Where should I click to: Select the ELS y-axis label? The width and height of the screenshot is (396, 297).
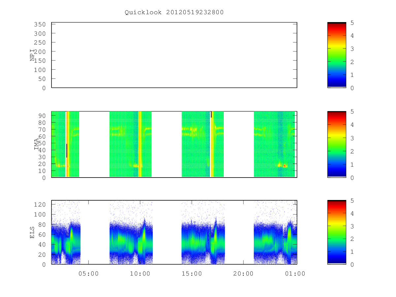[32, 232]
